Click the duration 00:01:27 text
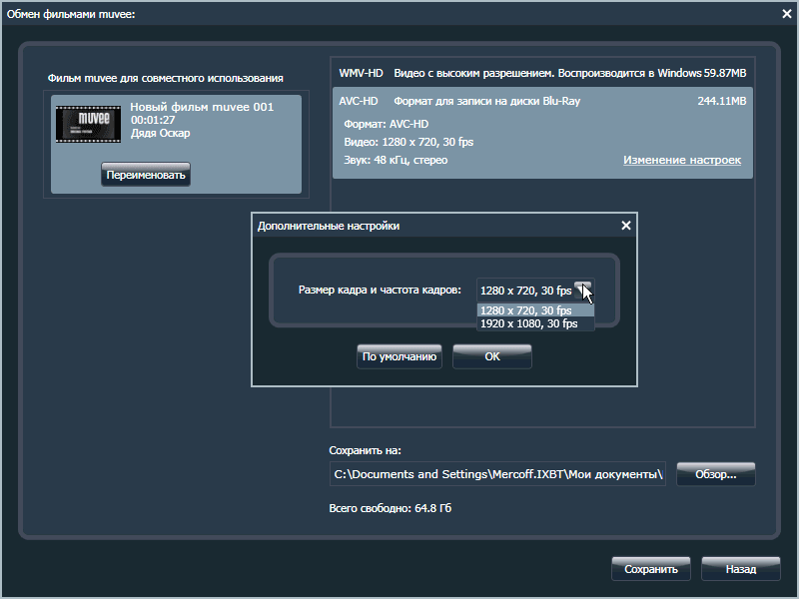This screenshot has width=799, height=599. (153, 120)
